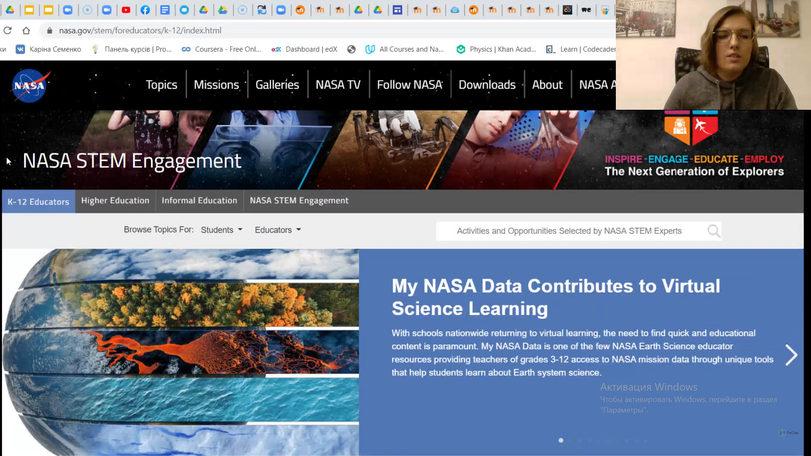Switch to the 'we' logo tab
Viewport: 811px width, 456px height.
[x=586, y=10]
